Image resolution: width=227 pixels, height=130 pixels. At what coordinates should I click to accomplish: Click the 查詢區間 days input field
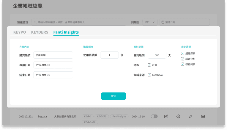tap(157, 55)
